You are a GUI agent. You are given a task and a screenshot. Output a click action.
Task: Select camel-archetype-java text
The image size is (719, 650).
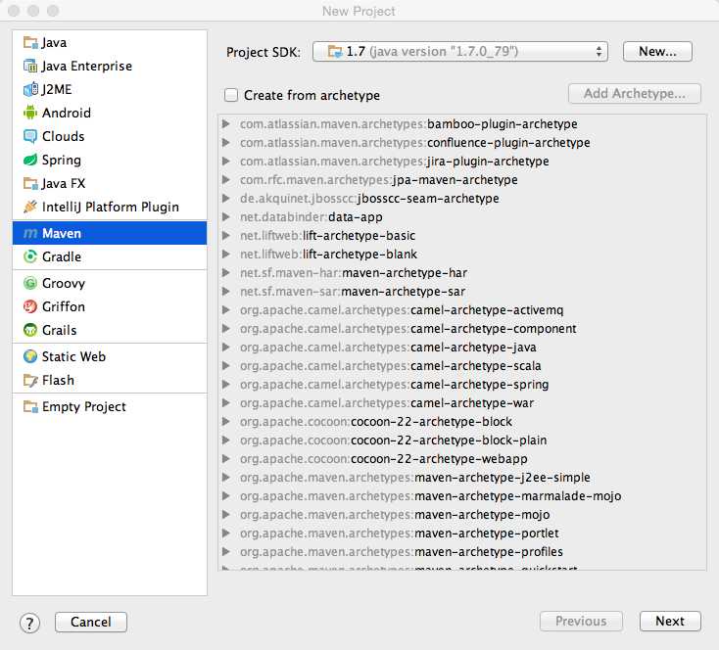(473, 348)
